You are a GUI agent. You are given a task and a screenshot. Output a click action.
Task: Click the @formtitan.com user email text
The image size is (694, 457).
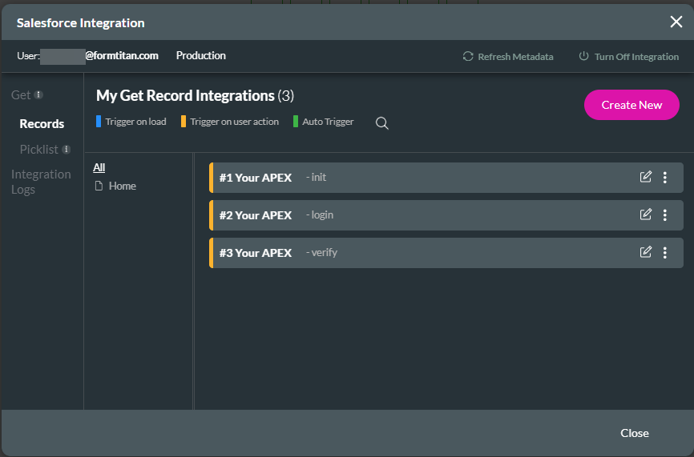coord(122,55)
